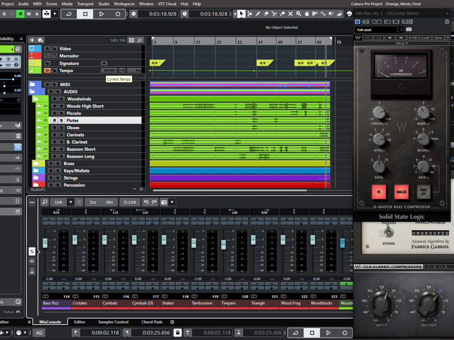
Task: Click the Save button in SSLComp
Action: pyautogui.click(x=438, y=38)
